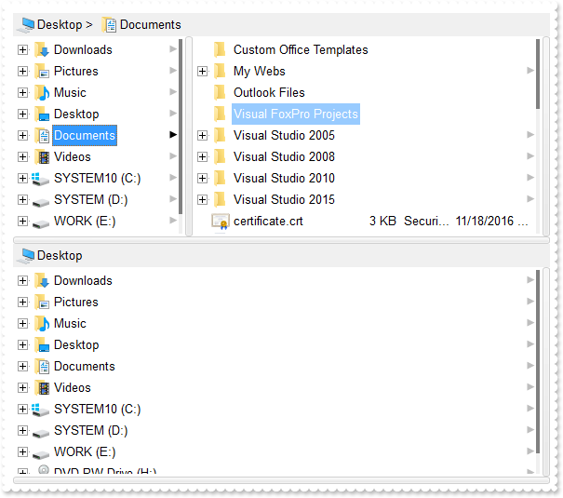Click the WORK (E:) drive icon in bottom pane
Viewport: 563px width, 498px height.
coord(42,452)
